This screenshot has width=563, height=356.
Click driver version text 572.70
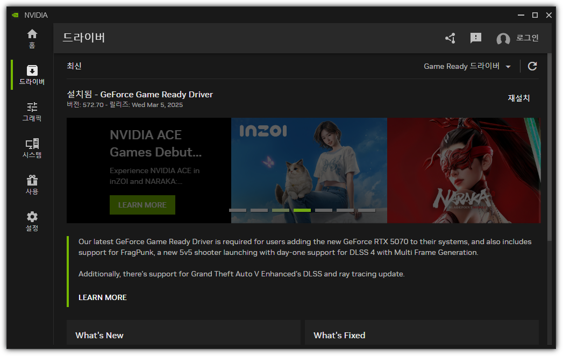click(93, 105)
